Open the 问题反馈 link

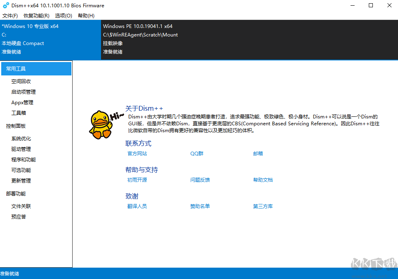tap(199, 180)
